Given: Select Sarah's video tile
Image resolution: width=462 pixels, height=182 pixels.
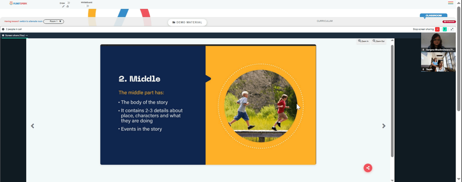Looking at the screenshot, I should click(x=438, y=62).
